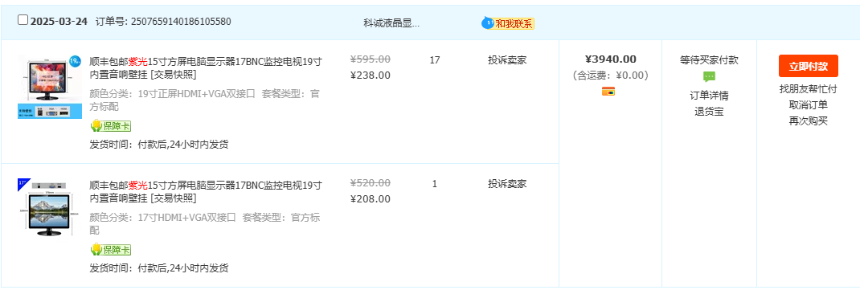Viewport: 860px width, 290px height.
Task: Open the first product title with 19寸 options
Action: [206, 67]
